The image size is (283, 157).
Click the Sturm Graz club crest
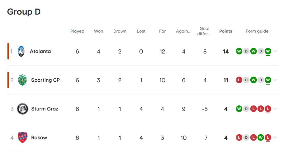(x=22, y=109)
